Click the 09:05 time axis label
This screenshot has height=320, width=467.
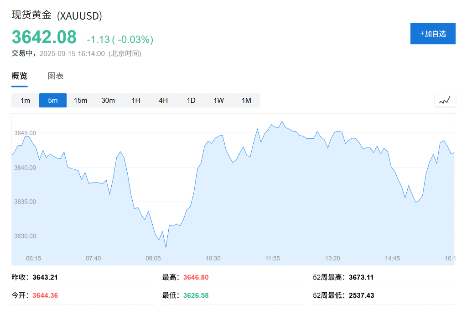point(153,258)
